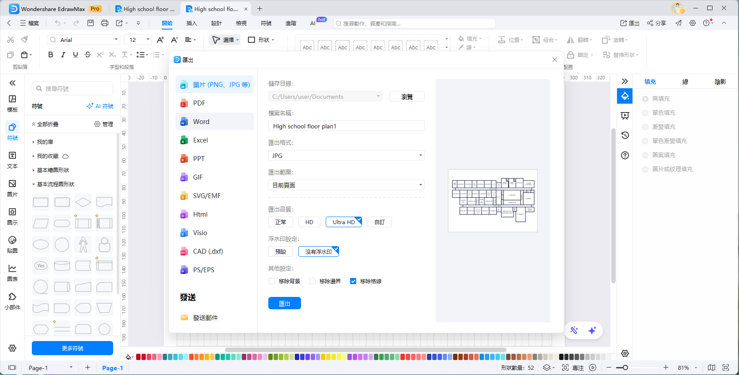Select the PDF export format icon
Screen dimensions: 739x375
(x=184, y=103)
